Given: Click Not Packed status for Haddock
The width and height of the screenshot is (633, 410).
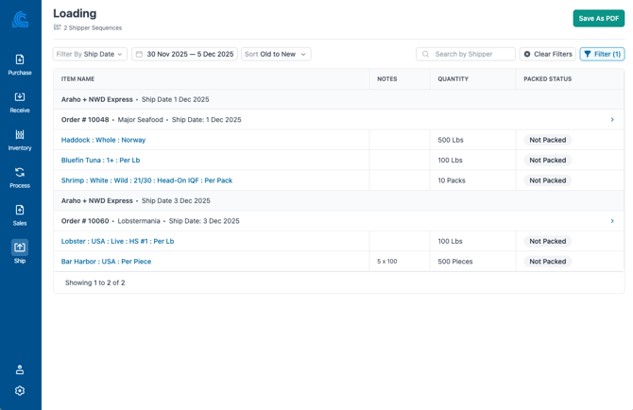Looking at the screenshot, I should pyautogui.click(x=547, y=140).
